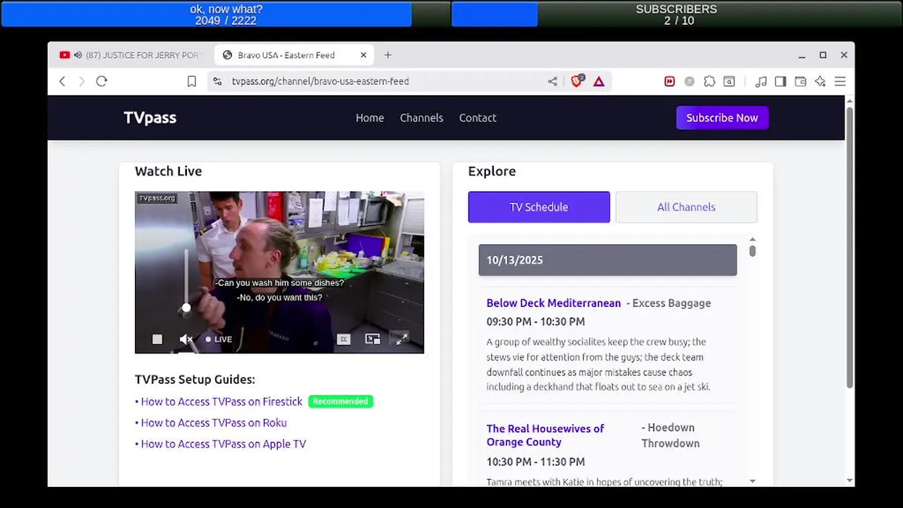Screen dimensions: 903x508
Task: Open a new browser tab
Action: pyautogui.click(x=387, y=55)
